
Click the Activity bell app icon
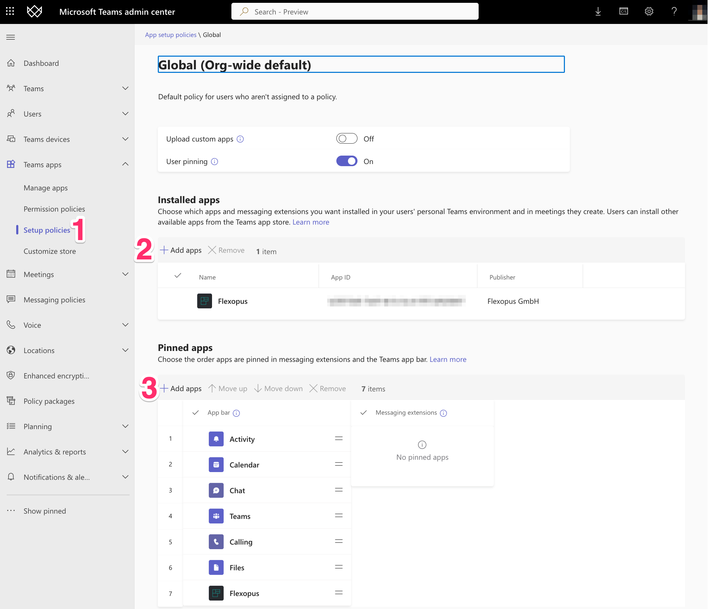pos(216,439)
